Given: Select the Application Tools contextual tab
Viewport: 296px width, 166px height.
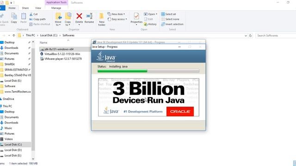Looking at the screenshot, I should [56, 2].
